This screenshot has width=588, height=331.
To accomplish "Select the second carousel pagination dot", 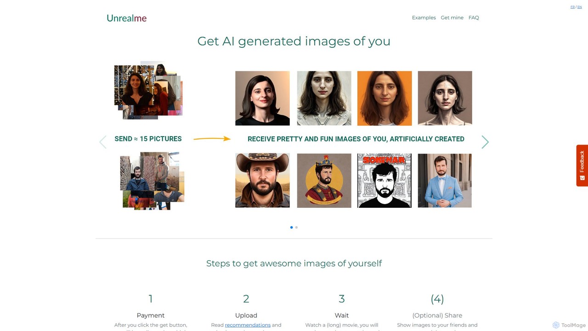I will 296,227.
